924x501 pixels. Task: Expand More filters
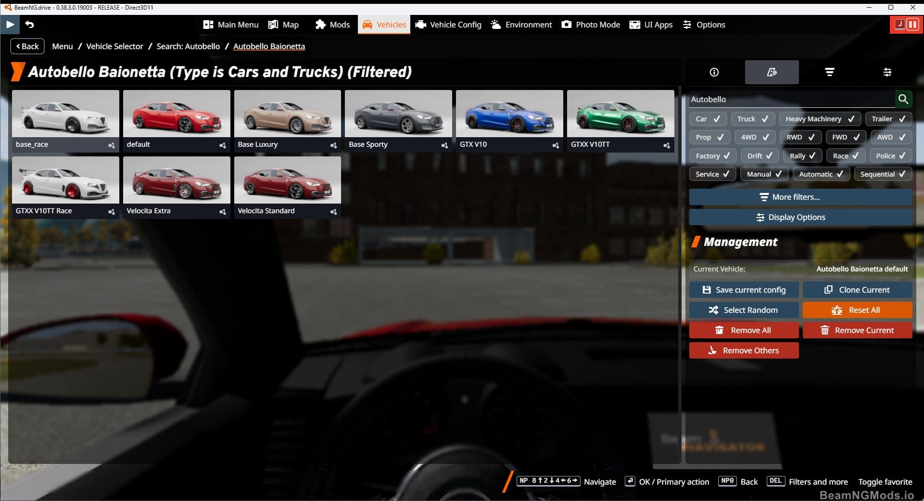coord(800,197)
